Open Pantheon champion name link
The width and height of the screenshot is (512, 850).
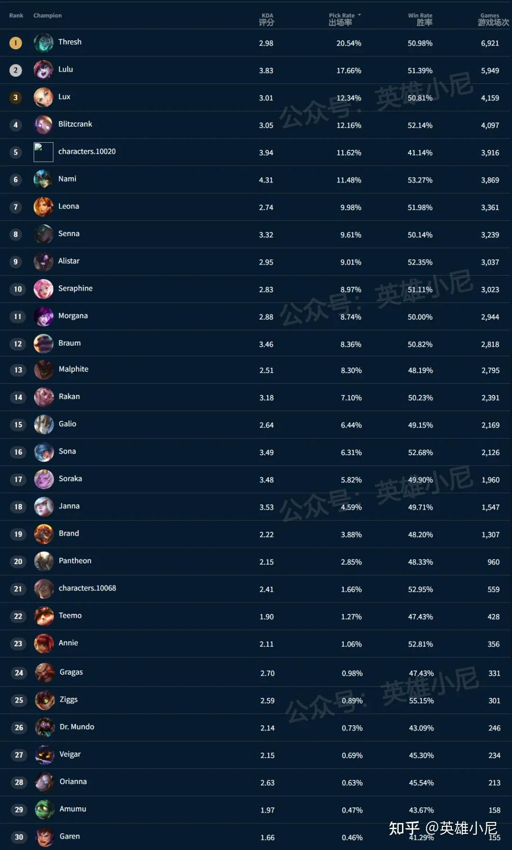point(75,561)
